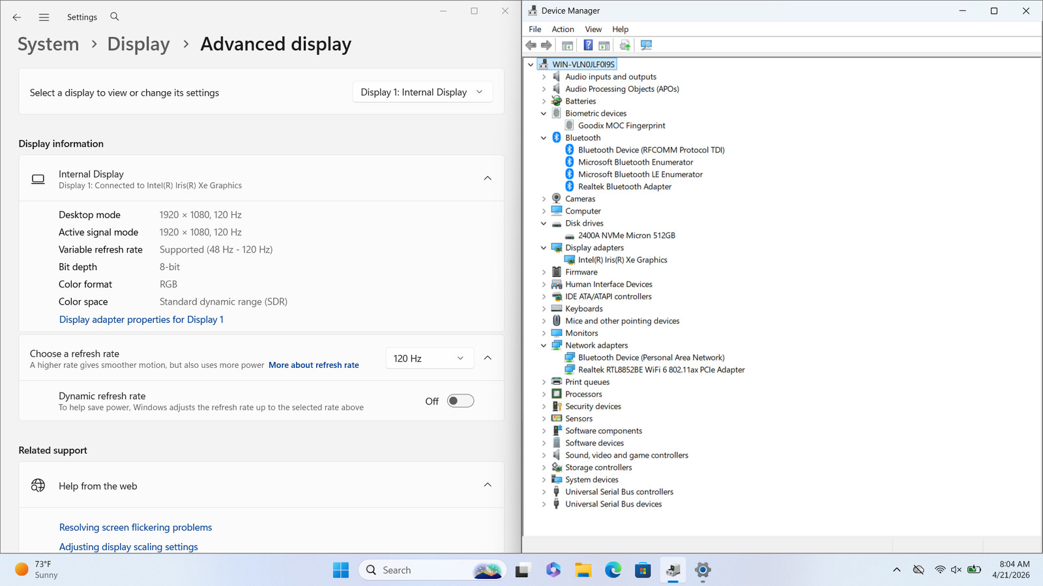Open the File menu in Device Manager
The height and width of the screenshot is (586, 1043).
coord(535,29)
